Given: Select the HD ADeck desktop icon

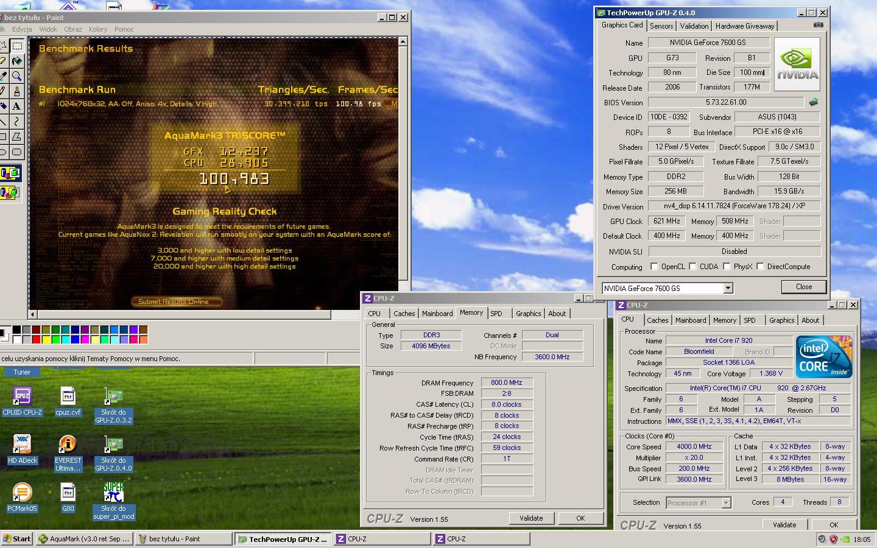Looking at the screenshot, I should tap(22, 450).
